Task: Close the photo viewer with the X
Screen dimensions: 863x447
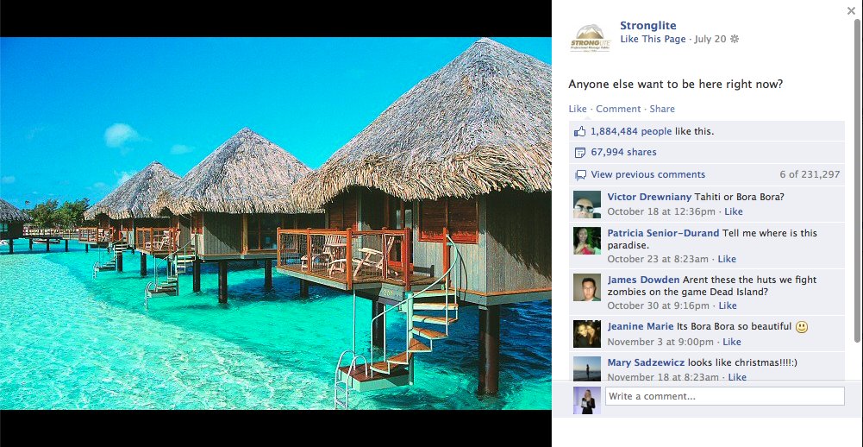Action: pos(851,10)
